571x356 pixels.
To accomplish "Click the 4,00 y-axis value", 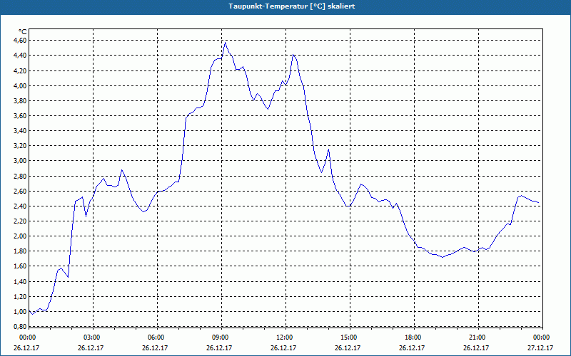I will 20,85.
